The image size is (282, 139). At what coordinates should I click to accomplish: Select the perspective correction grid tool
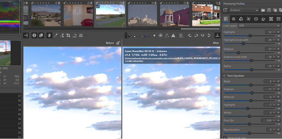[81, 35]
